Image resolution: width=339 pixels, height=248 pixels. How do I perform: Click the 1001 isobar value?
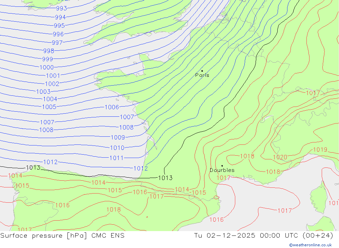(53, 76)
